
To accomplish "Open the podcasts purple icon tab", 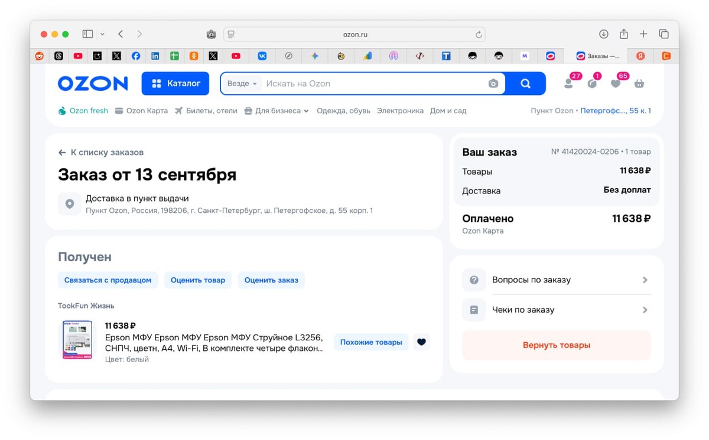I will pyautogui.click(x=393, y=56).
